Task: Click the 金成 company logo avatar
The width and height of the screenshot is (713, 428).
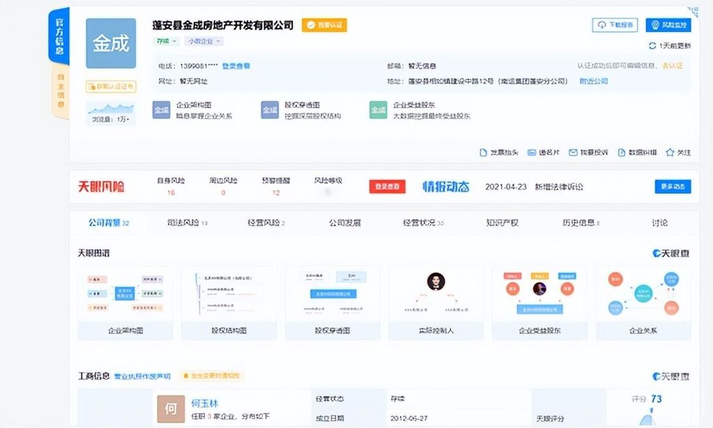Action: click(111, 43)
